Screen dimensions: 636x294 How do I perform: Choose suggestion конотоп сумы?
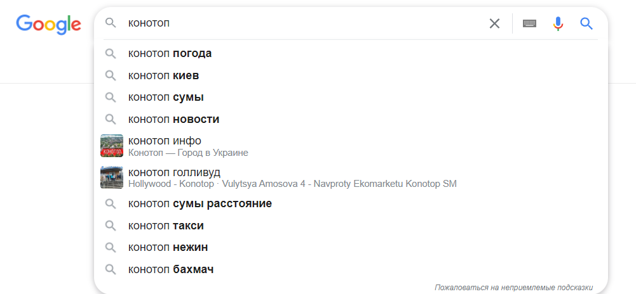[x=351, y=97]
